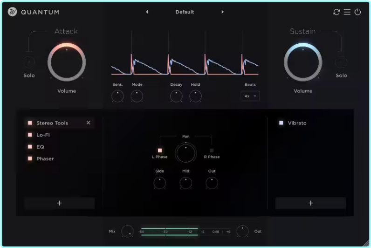
Task: Toggle the Vibrato effect checkbox
Action: pos(281,123)
